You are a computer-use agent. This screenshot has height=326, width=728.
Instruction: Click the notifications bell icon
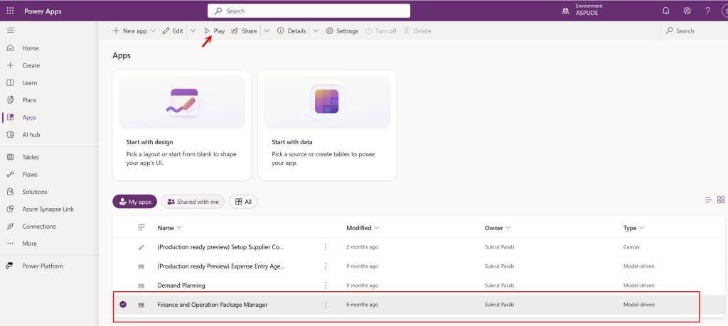pos(665,11)
